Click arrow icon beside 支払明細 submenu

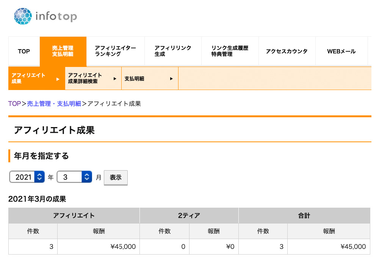[x=171, y=79]
